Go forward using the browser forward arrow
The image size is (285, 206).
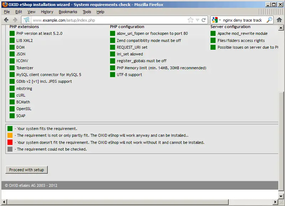point(15,20)
